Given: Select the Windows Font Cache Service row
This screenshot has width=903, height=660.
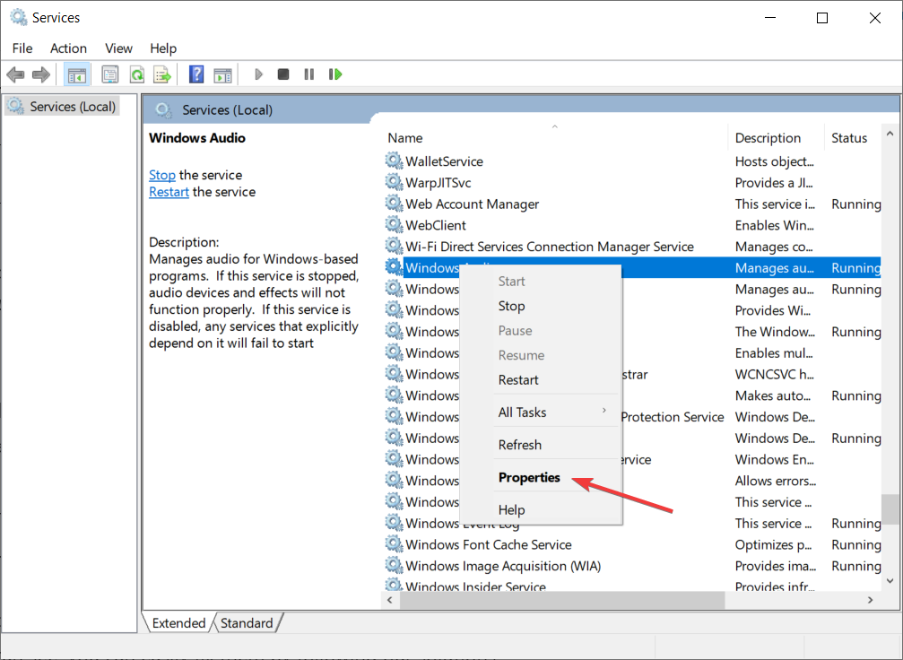Looking at the screenshot, I should (x=632, y=545).
